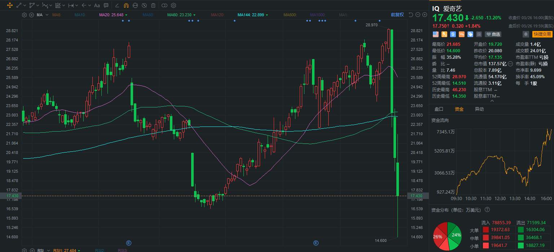Toggle hide drawings eye-slash icon
Viewport: 554px width, 252px height.
[144, 5]
